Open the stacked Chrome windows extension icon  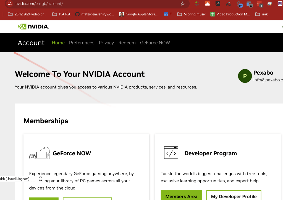(270, 3)
